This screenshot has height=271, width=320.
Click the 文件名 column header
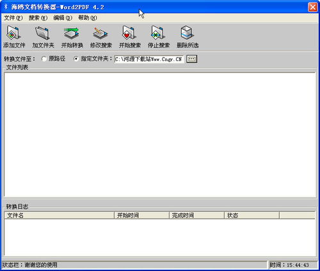point(60,215)
